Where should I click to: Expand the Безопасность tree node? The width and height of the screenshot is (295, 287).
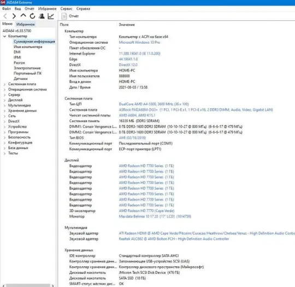tap(4, 137)
